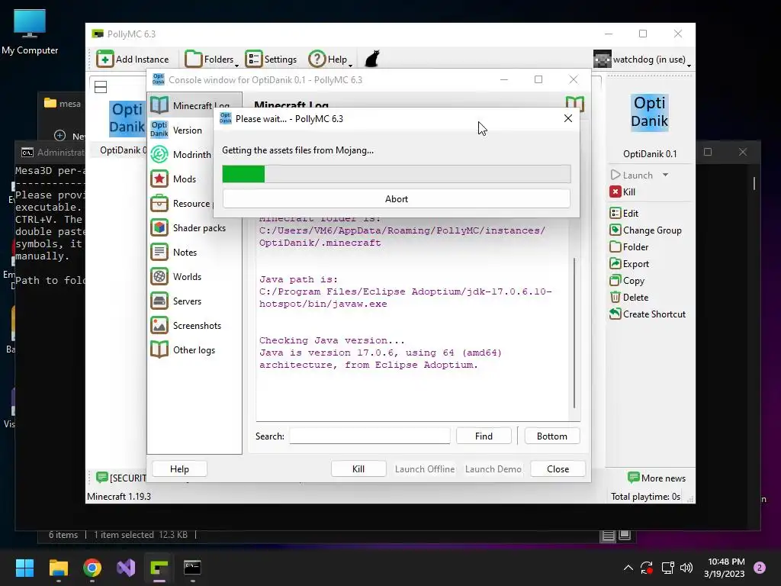The height and width of the screenshot is (586, 781).
Task: Abort the assets download
Action: 396,199
